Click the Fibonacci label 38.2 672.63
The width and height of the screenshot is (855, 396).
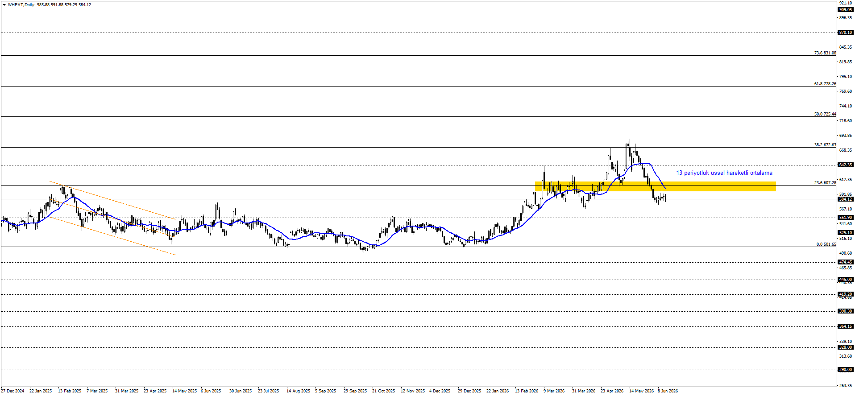pyautogui.click(x=825, y=145)
